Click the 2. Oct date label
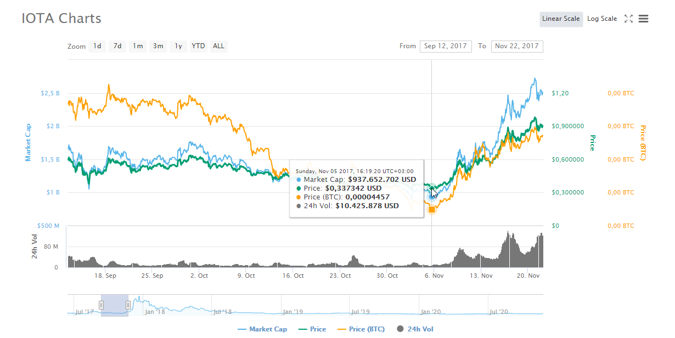Screen dimensions: 675x338 tap(199, 276)
